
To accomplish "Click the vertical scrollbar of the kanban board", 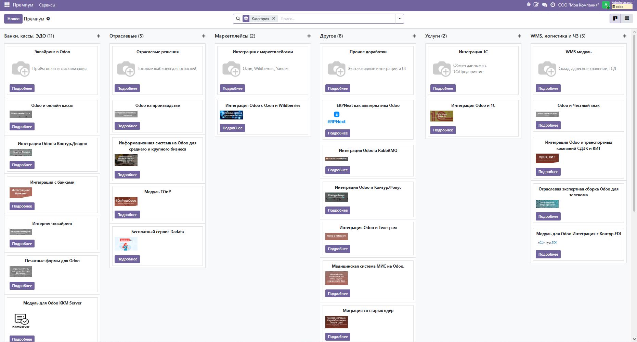I will (x=634, y=123).
